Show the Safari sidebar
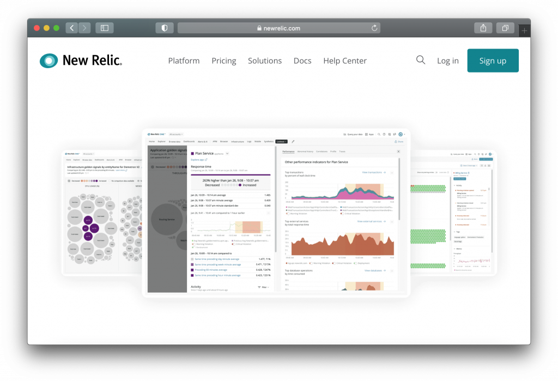The image size is (558, 381). coord(105,28)
